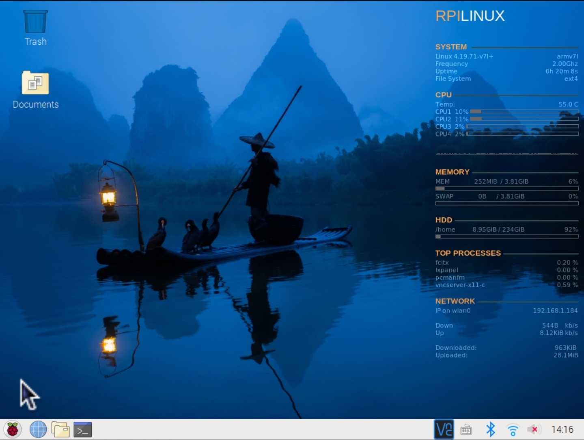Click the vncserver-x11-c process entry
This screenshot has width=584, height=440.
click(x=460, y=285)
